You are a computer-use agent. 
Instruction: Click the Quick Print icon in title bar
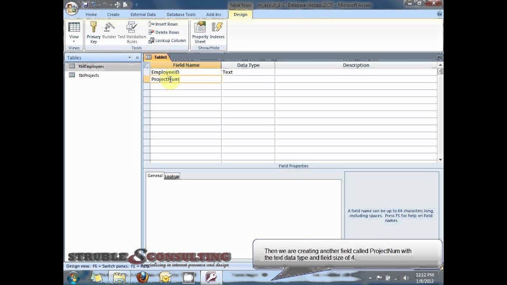(116, 5)
